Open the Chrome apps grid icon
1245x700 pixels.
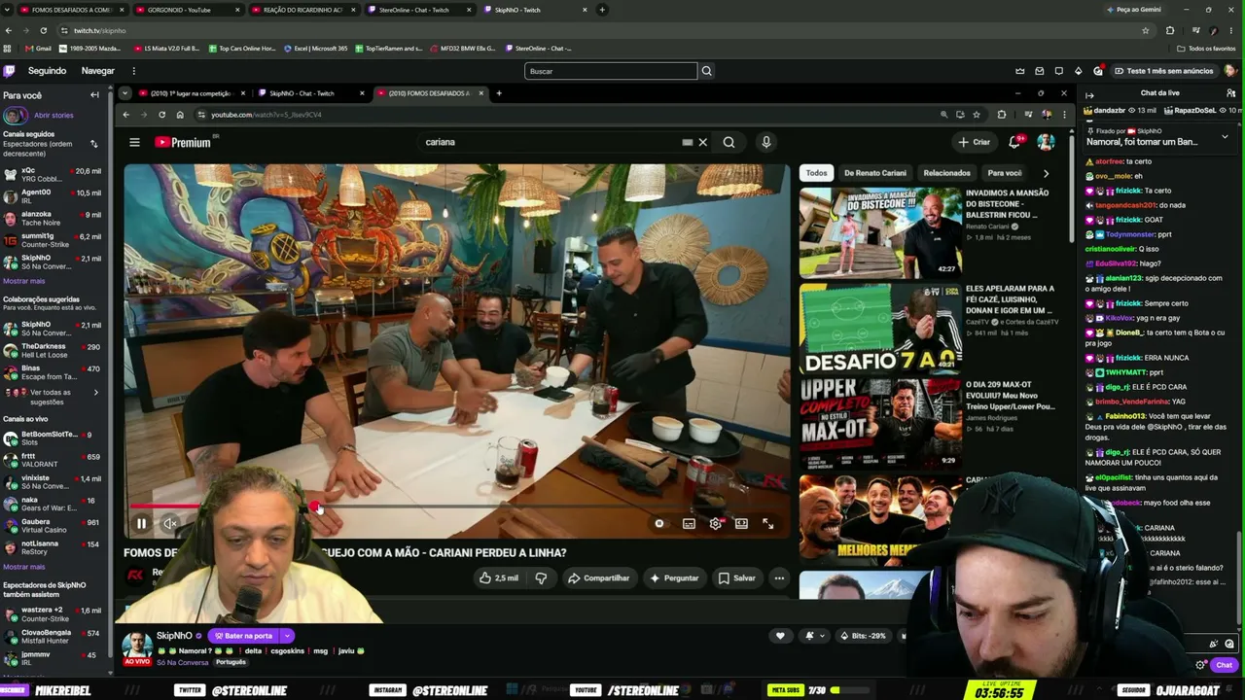pos(8,48)
